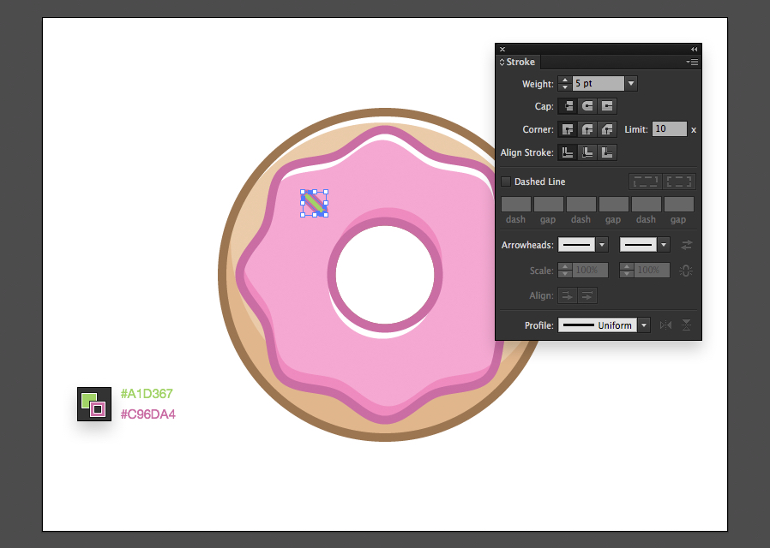Align stroke to inside
Viewport: 770px width, 548px height.
(x=587, y=152)
